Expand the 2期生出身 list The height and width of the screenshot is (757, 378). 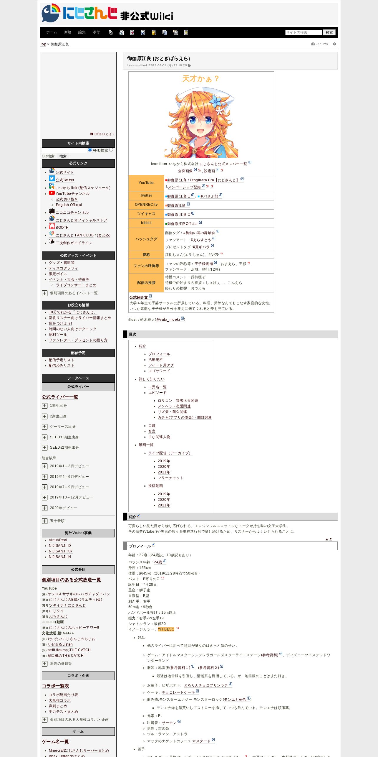tap(44, 416)
